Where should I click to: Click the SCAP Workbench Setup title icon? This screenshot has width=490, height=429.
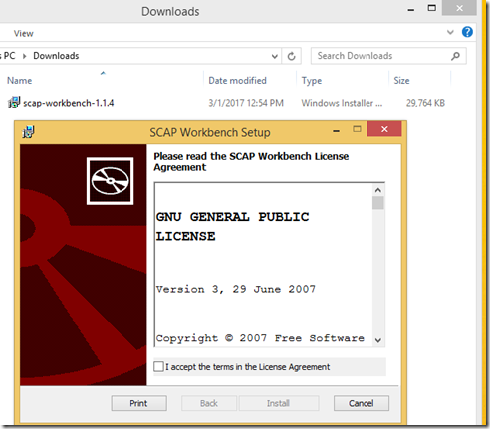(28, 132)
